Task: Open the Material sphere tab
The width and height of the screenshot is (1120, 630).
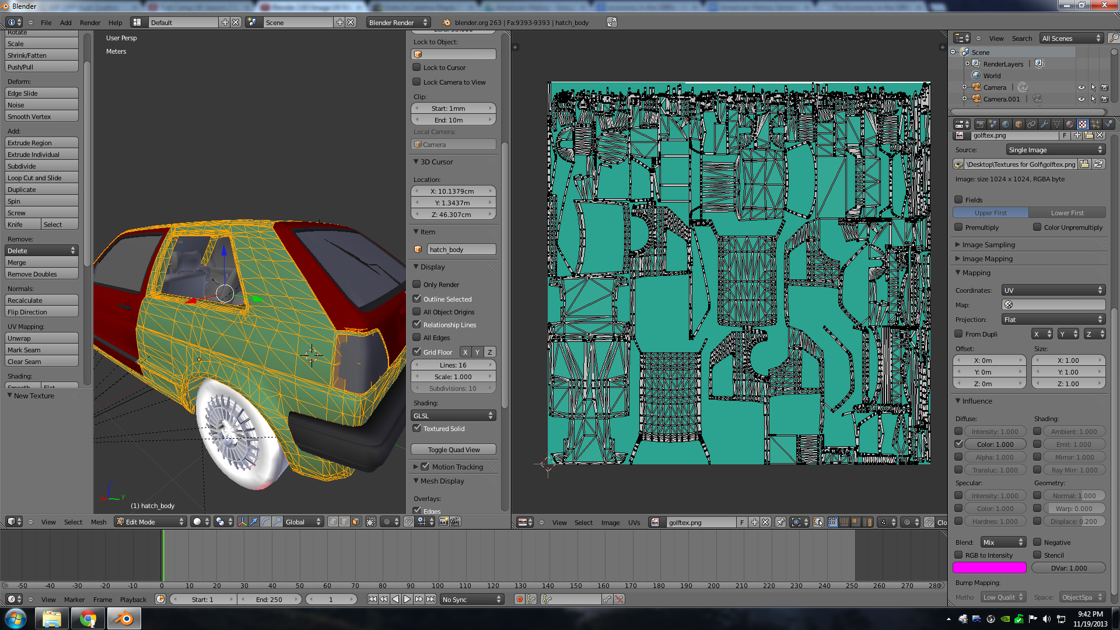Action: (1070, 124)
